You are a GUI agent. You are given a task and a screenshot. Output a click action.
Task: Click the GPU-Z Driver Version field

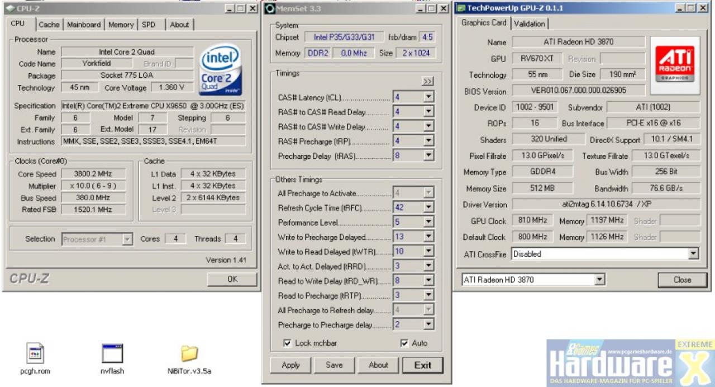tap(606, 205)
